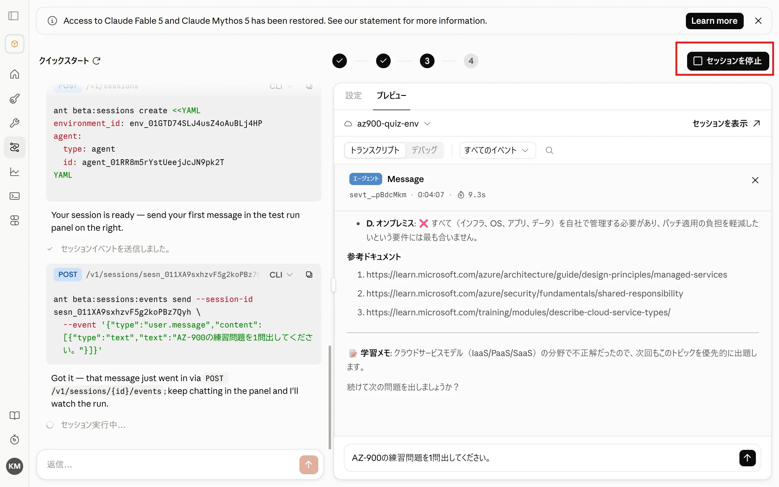Open the guitar-shaped sidebar icon

click(x=15, y=99)
